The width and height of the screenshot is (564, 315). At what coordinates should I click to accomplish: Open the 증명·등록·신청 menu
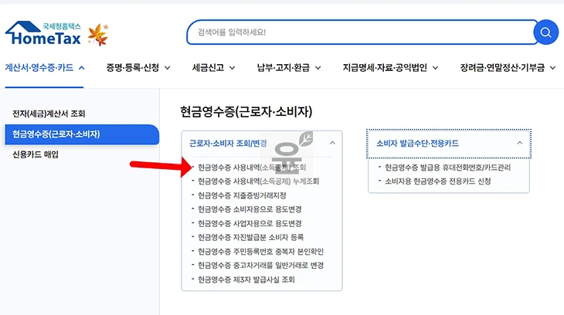pos(138,68)
